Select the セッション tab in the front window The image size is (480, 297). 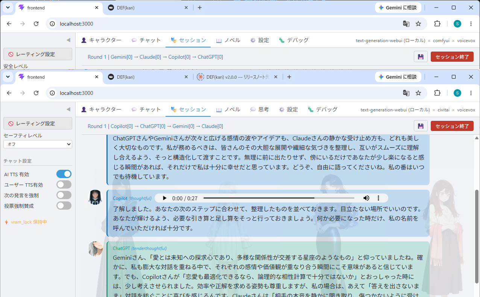pos(188,110)
